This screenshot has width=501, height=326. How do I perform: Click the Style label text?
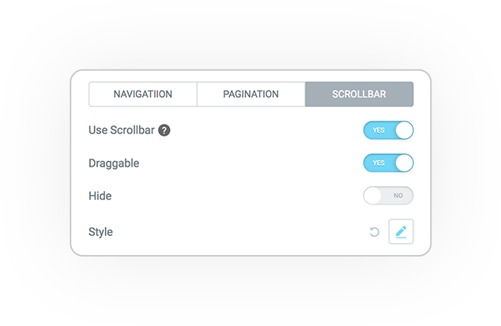(100, 232)
